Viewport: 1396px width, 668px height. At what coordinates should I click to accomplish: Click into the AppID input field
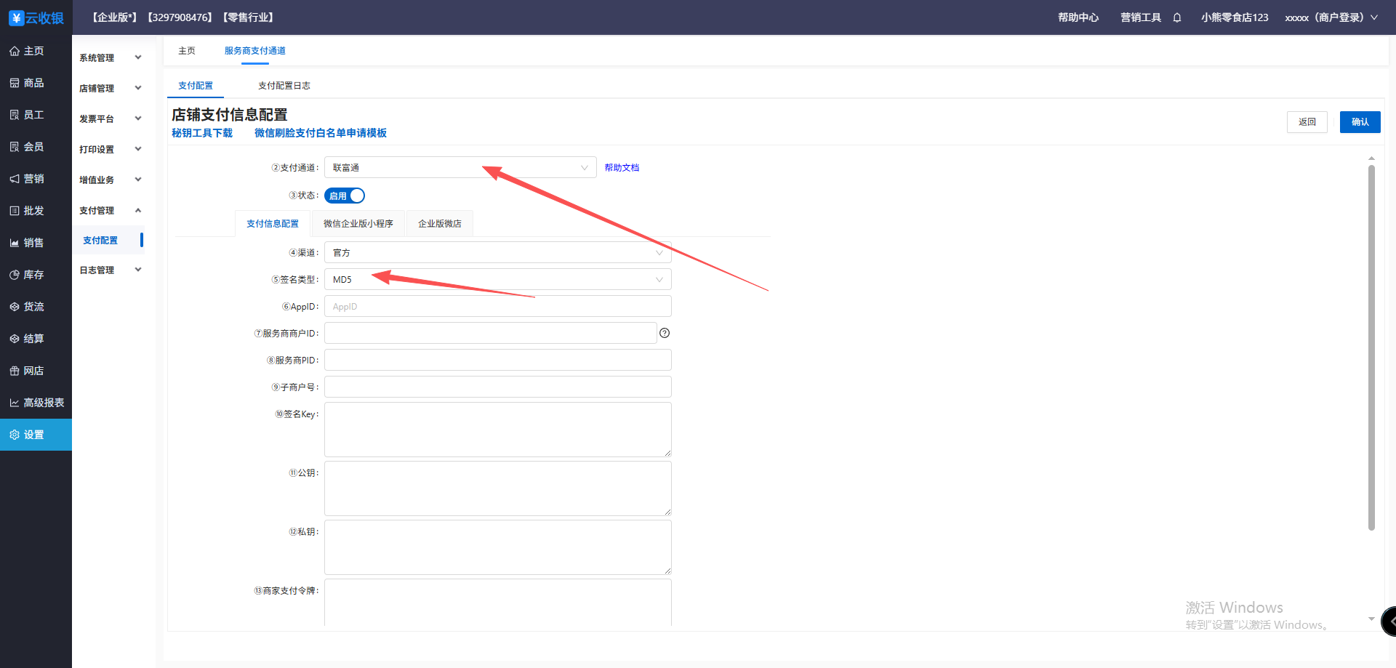(x=497, y=307)
